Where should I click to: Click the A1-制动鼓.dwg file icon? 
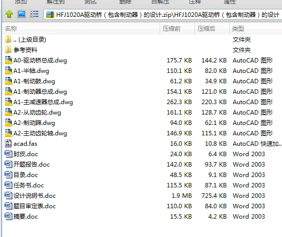point(8,81)
